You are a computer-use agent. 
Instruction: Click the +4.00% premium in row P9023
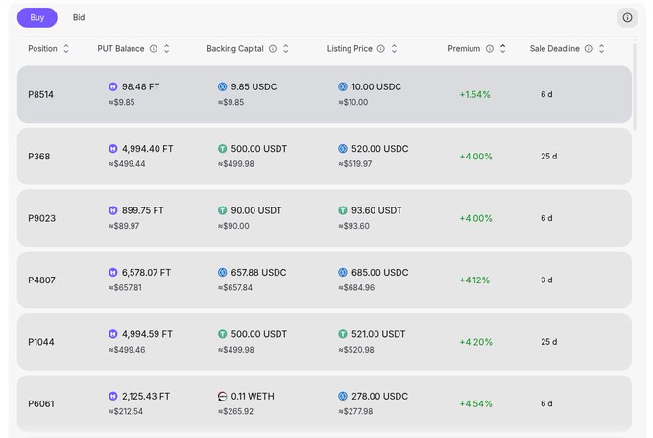click(x=475, y=218)
